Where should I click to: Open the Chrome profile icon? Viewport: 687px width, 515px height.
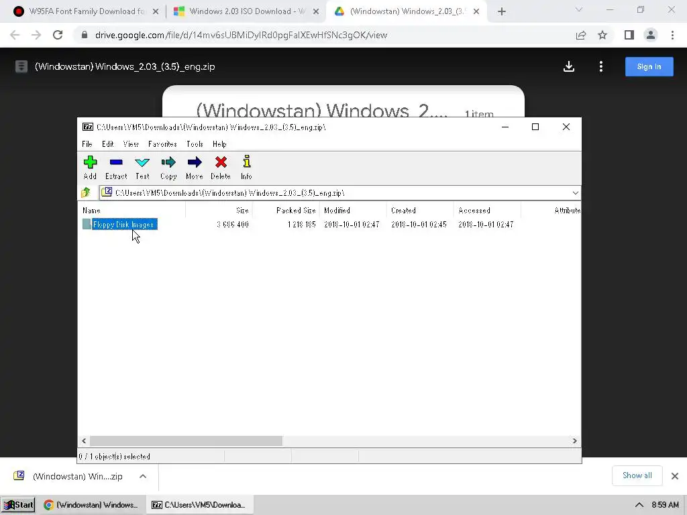(x=651, y=35)
